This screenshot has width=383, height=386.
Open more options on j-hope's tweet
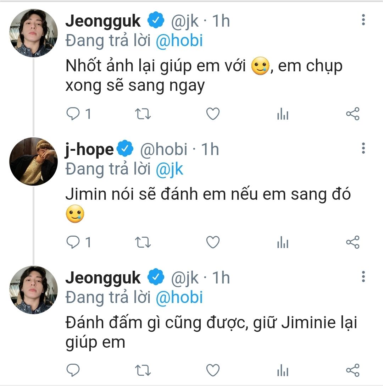[x=363, y=148]
